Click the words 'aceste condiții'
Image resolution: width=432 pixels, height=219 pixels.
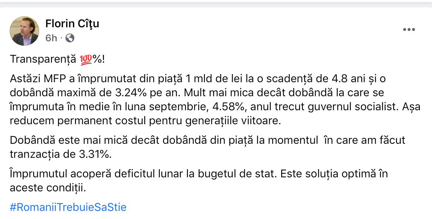48,188
